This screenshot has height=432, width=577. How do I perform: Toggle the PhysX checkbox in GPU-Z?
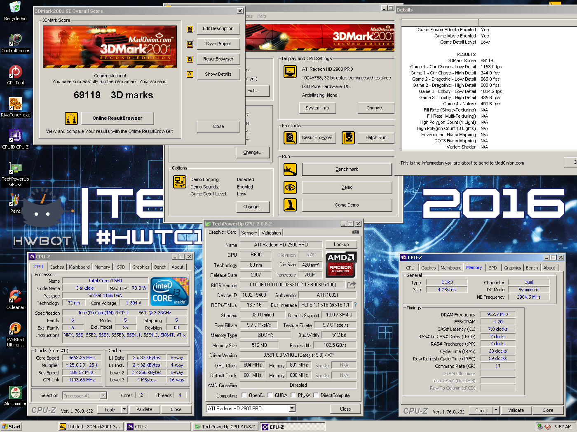[293, 395]
